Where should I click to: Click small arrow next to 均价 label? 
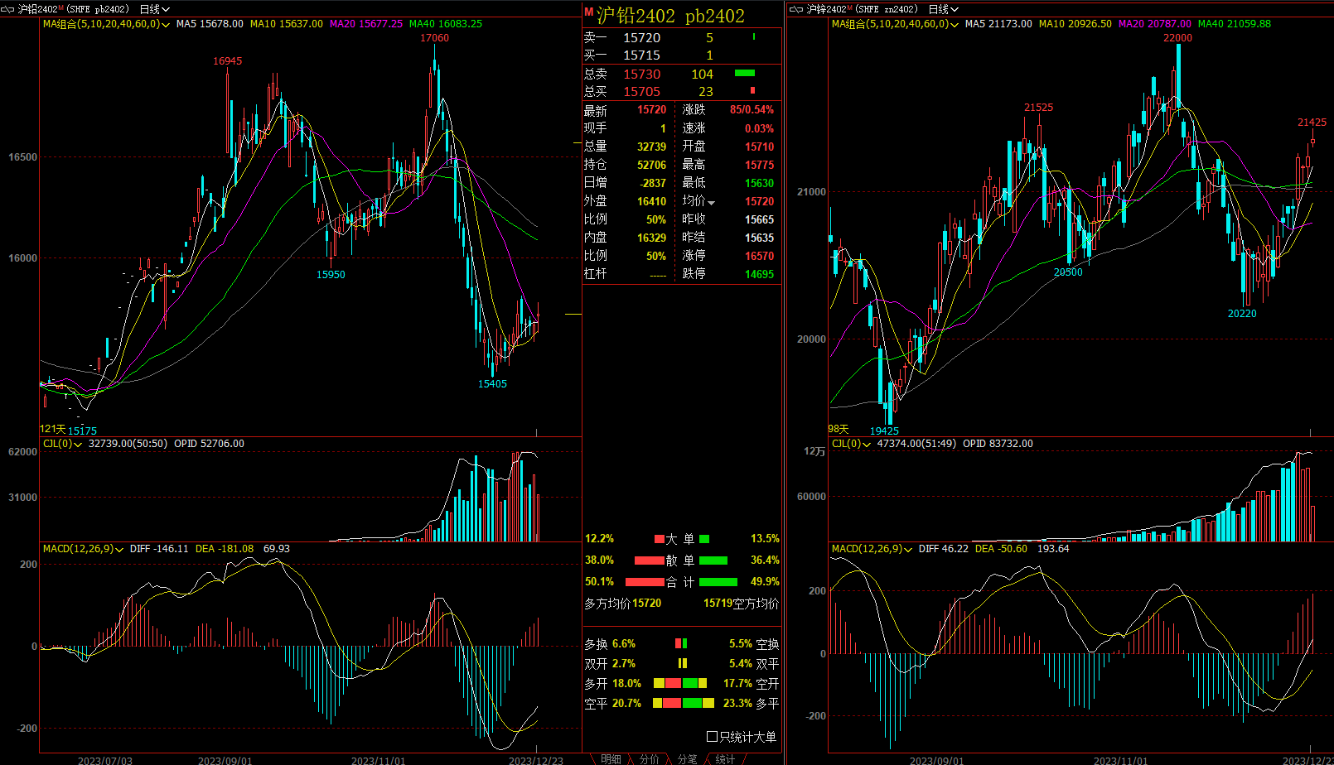pyautogui.click(x=711, y=203)
